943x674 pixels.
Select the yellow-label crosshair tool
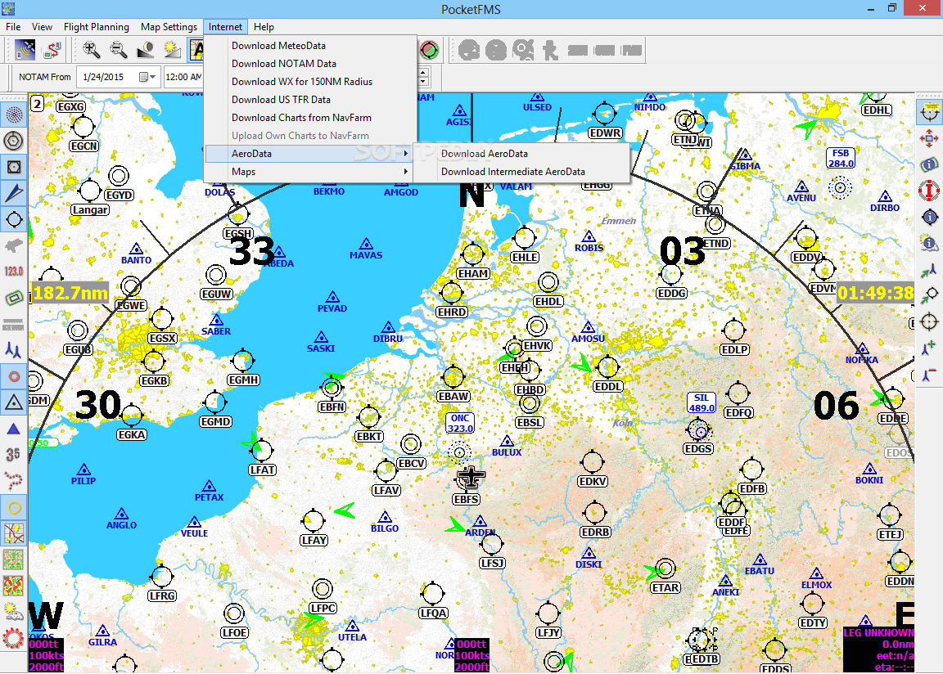tap(929, 112)
